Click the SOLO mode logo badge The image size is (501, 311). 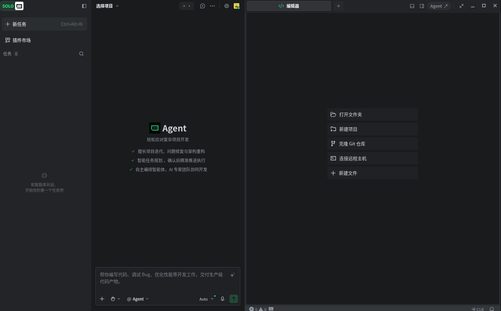pyautogui.click(x=13, y=6)
